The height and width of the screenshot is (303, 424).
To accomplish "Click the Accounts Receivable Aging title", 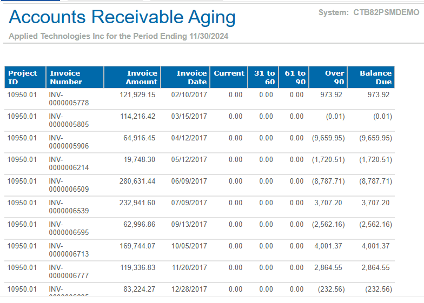I will click(122, 17).
